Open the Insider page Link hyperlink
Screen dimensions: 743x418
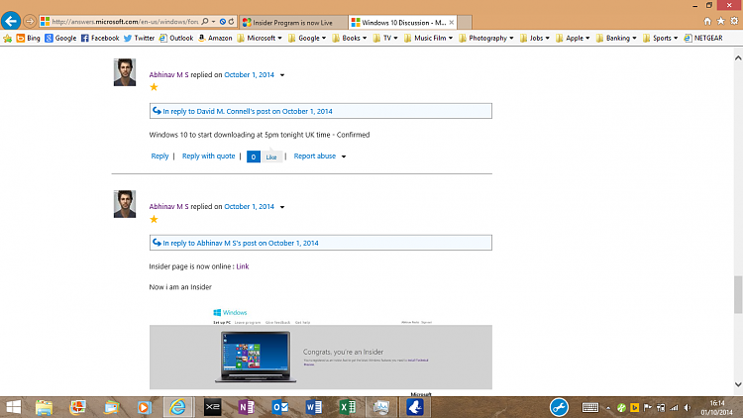click(x=243, y=266)
